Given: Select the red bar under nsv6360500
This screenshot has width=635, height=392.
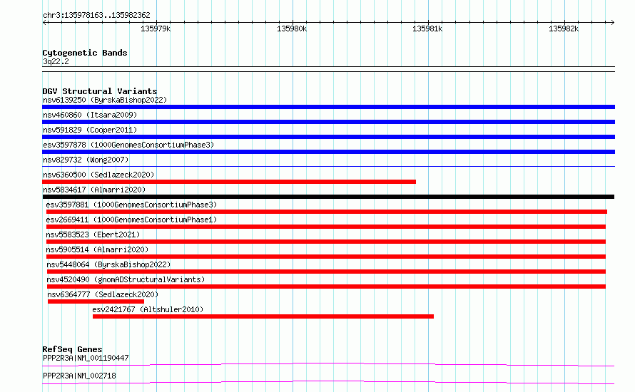Looking at the screenshot, I should tap(229, 182).
